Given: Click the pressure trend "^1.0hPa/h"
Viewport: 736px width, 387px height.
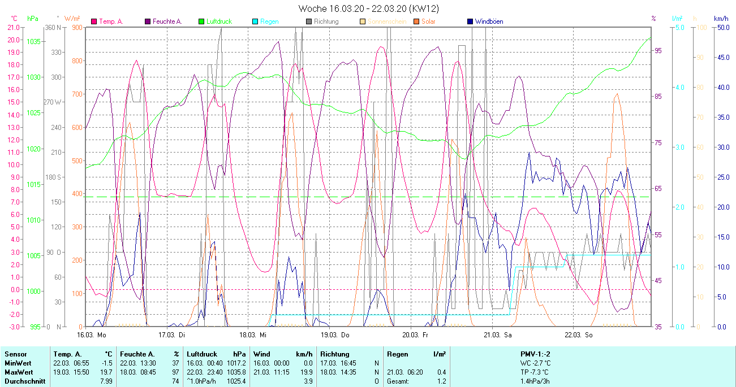Looking at the screenshot, I should [202, 381].
